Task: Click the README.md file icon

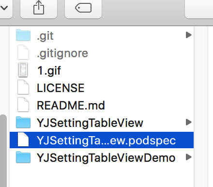Action: pos(23,105)
